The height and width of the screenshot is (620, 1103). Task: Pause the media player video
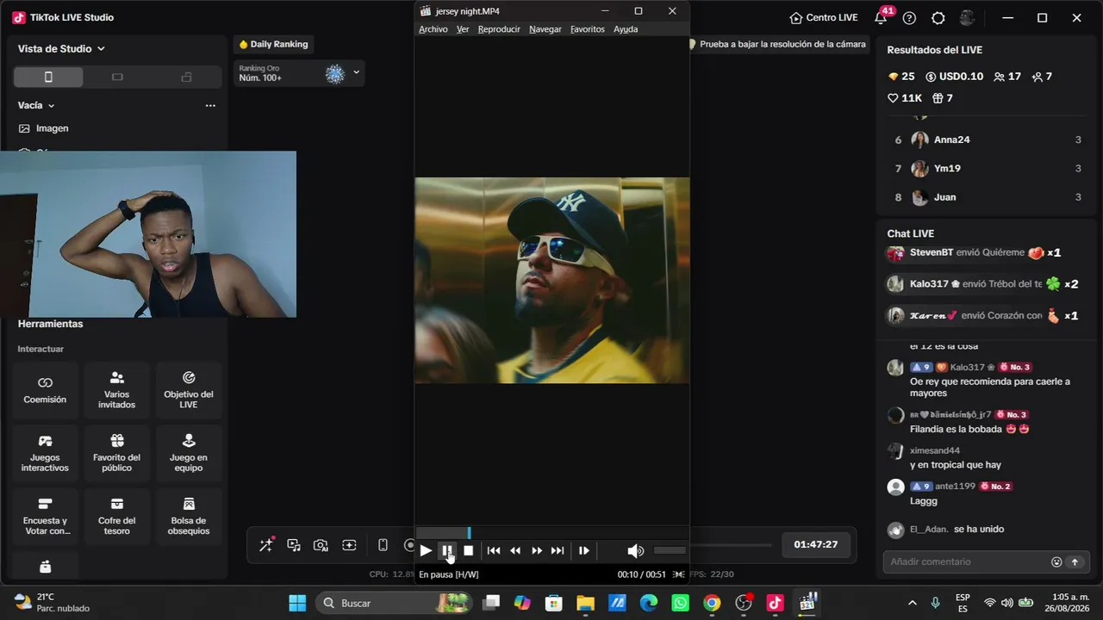tap(447, 550)
